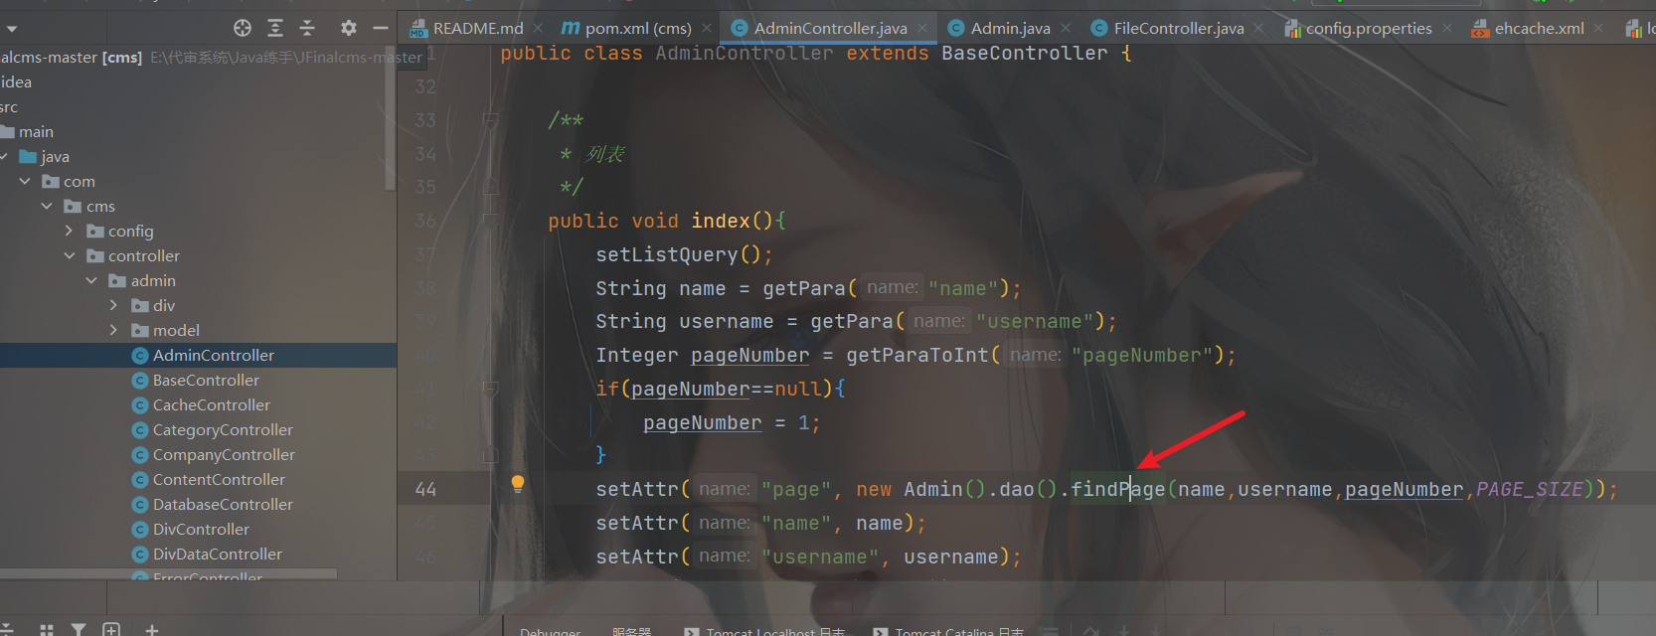Screen dimensions: 1656x636
Task: Select CategoryController in the project tree
Action: click(223, 429)
